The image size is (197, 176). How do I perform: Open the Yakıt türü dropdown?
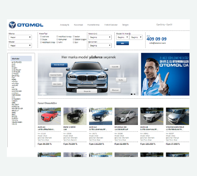(100, 37)
